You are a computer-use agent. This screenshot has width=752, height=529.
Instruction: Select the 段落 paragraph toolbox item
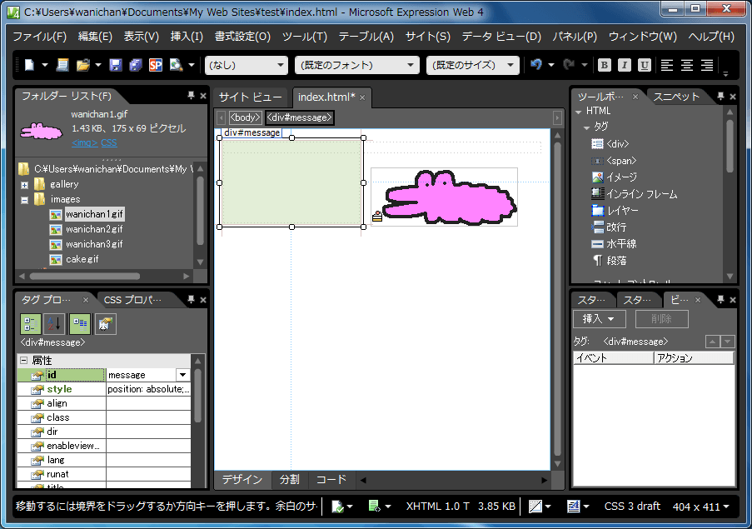click(x=609, y=261)
